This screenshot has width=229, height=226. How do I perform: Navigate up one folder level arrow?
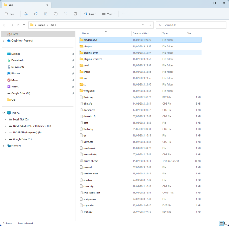[24, 25]
